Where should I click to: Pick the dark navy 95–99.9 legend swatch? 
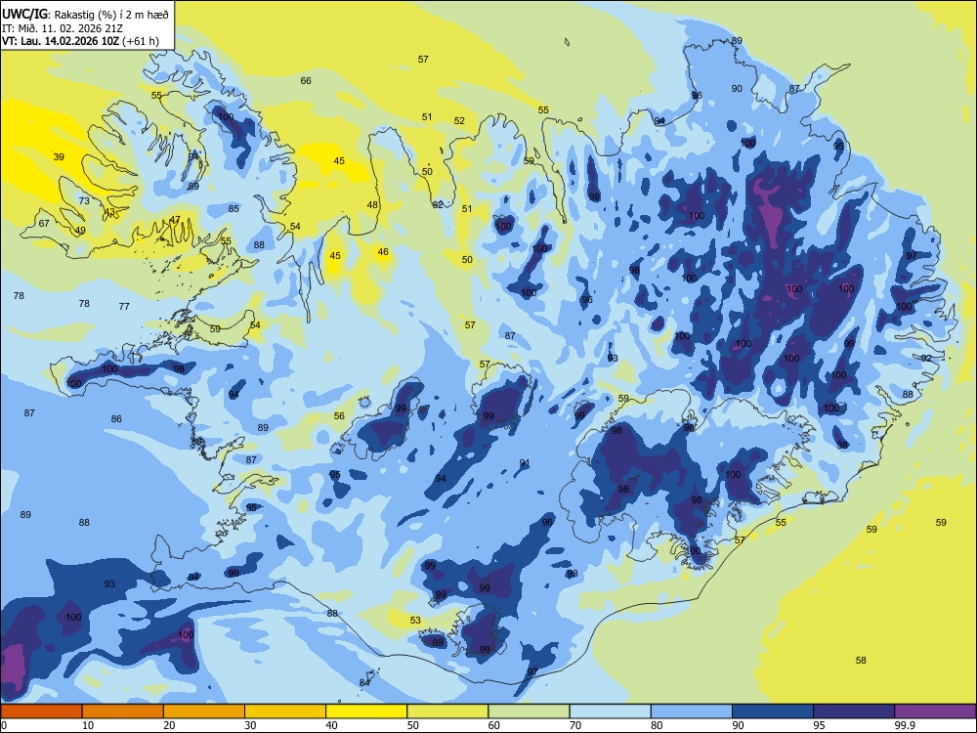pyautogui.click(x=854, y=711)
